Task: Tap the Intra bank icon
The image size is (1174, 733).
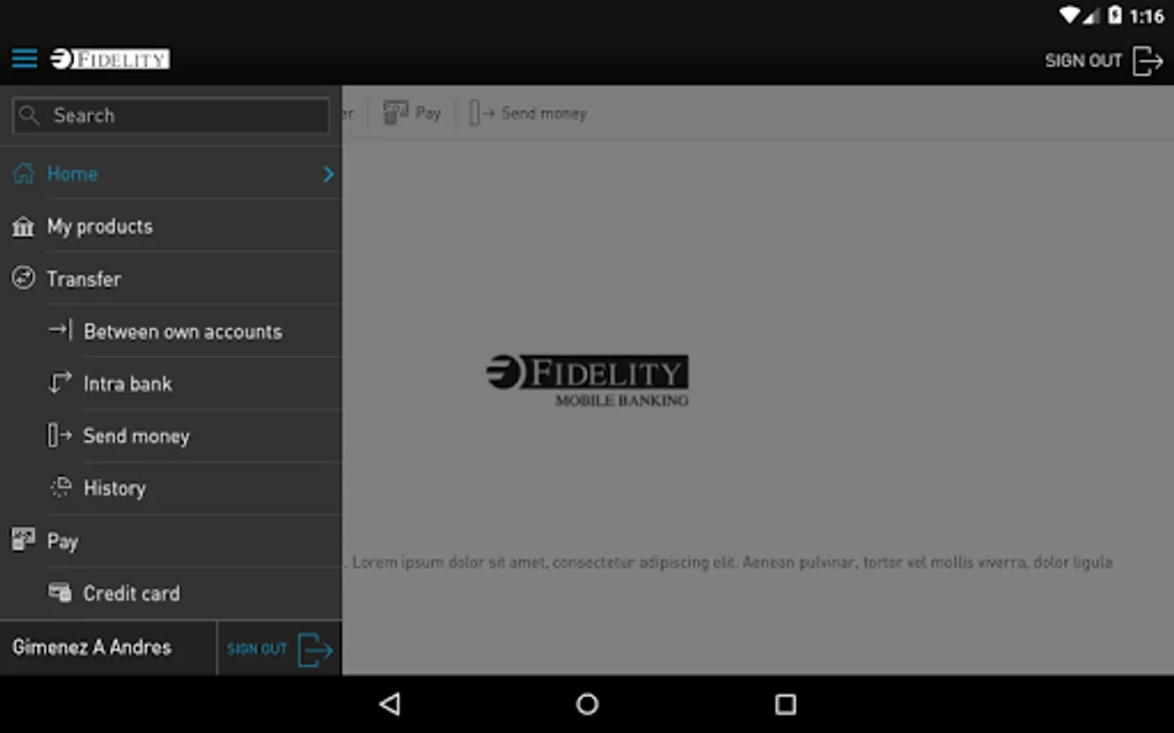Action: [60, 382]
